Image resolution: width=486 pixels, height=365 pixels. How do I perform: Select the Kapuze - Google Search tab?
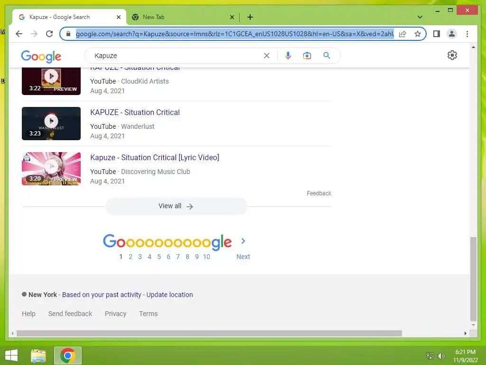pyautogui.click(x=69, y=17)
